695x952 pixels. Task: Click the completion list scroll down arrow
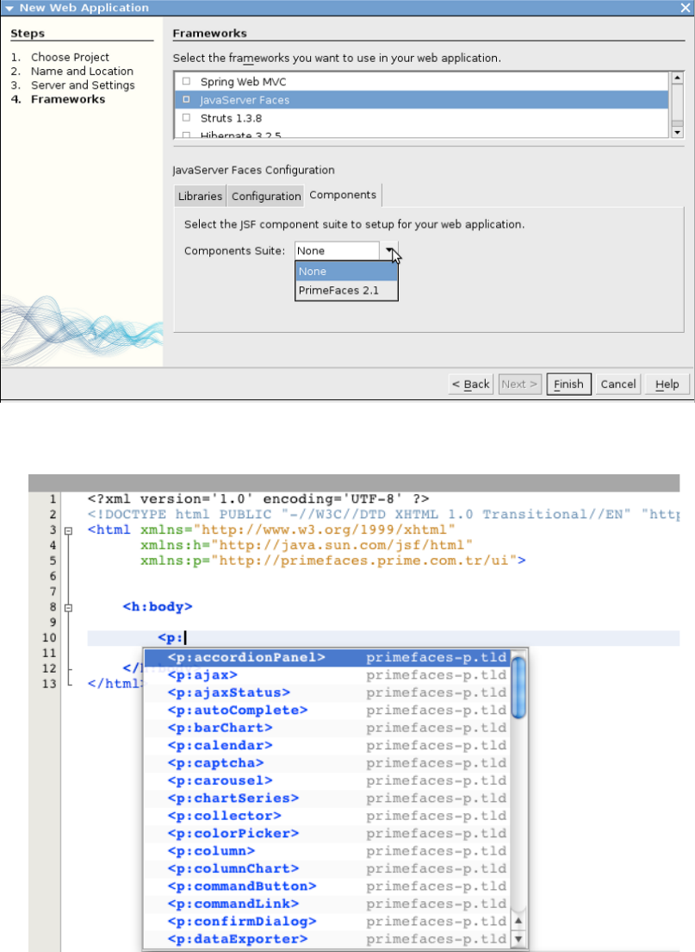coord(518,939)
